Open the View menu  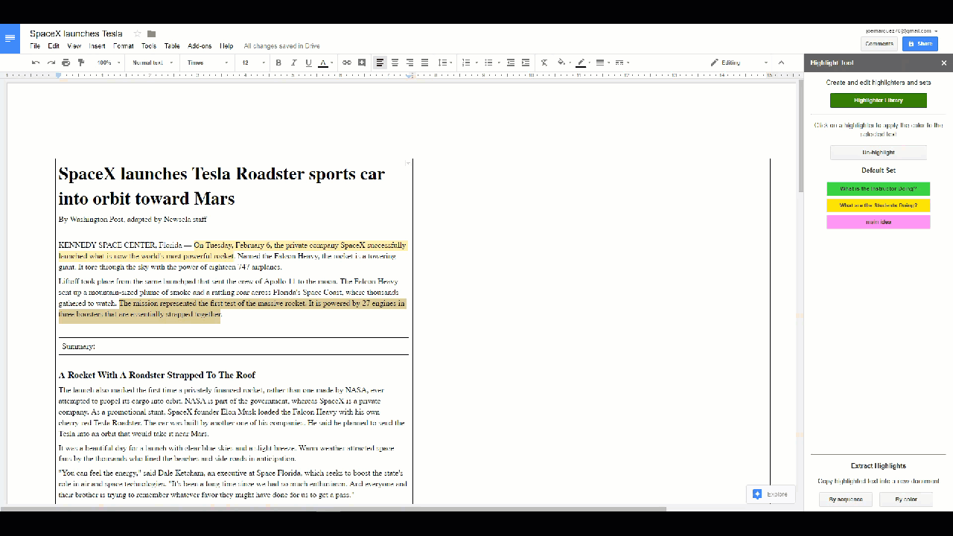tap(74, 46)
